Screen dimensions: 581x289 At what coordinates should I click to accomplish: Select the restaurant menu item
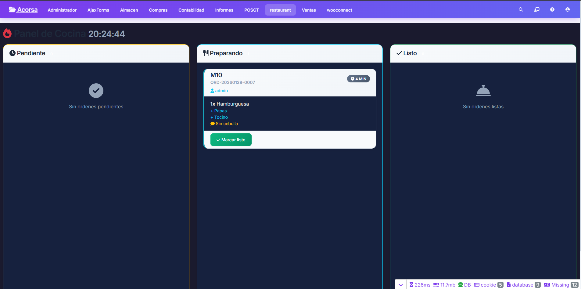(x=280, y=10)
